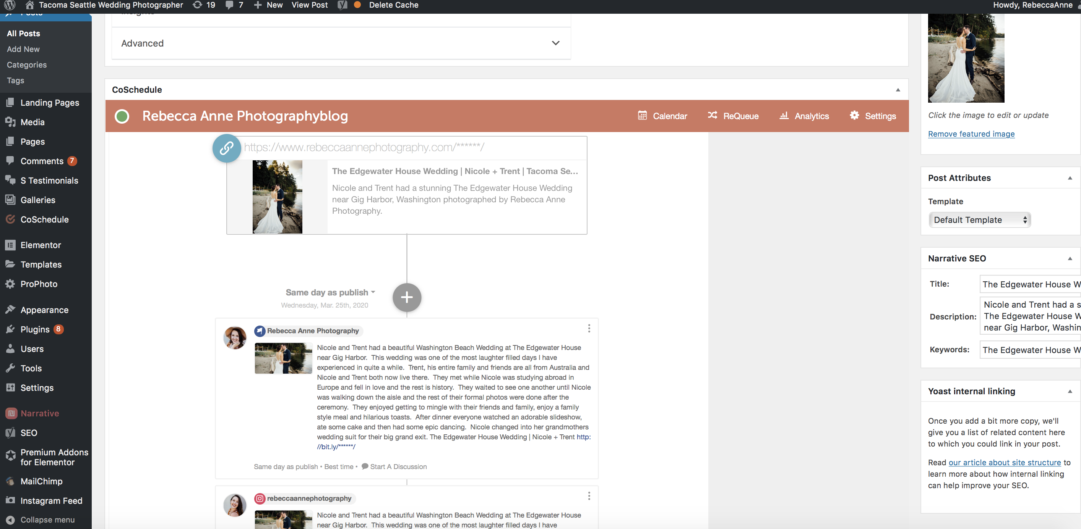
Task: Open the Default Template dropdown
Action: [979, 220]
